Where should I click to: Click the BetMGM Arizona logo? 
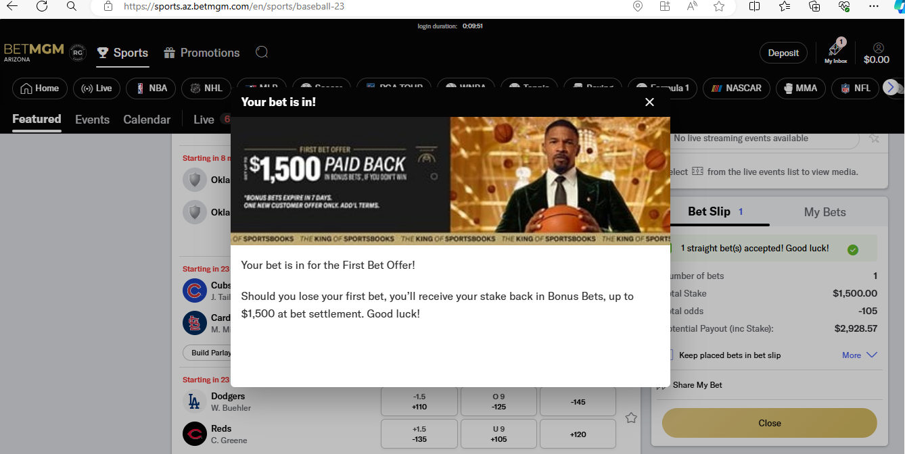(x=34, y=52)
